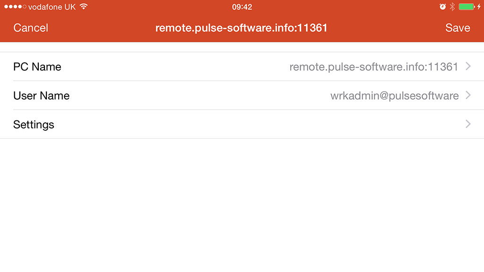Click the charging lightning bolt icon
484x272 pixels.
[478, 7]
